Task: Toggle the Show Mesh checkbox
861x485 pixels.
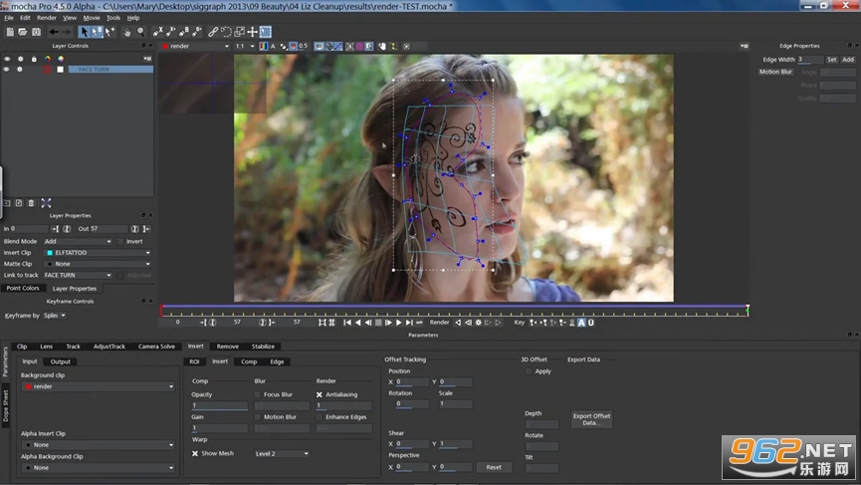Action: click(x=195, y=453)
